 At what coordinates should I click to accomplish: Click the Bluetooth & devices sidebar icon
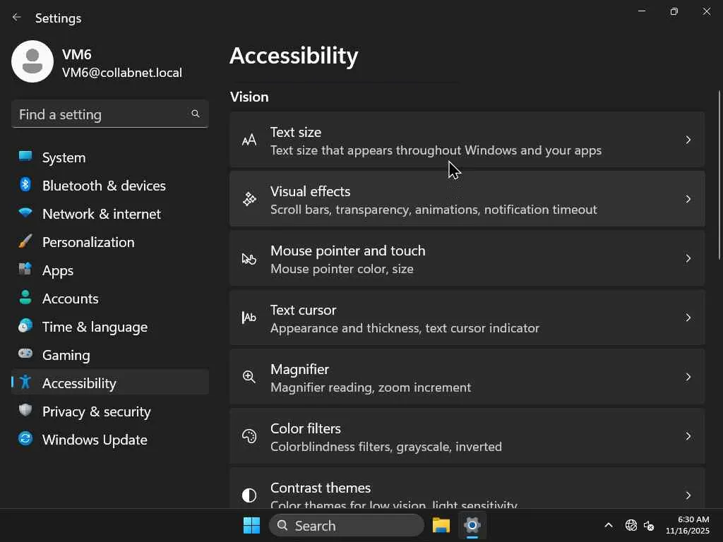25,185
